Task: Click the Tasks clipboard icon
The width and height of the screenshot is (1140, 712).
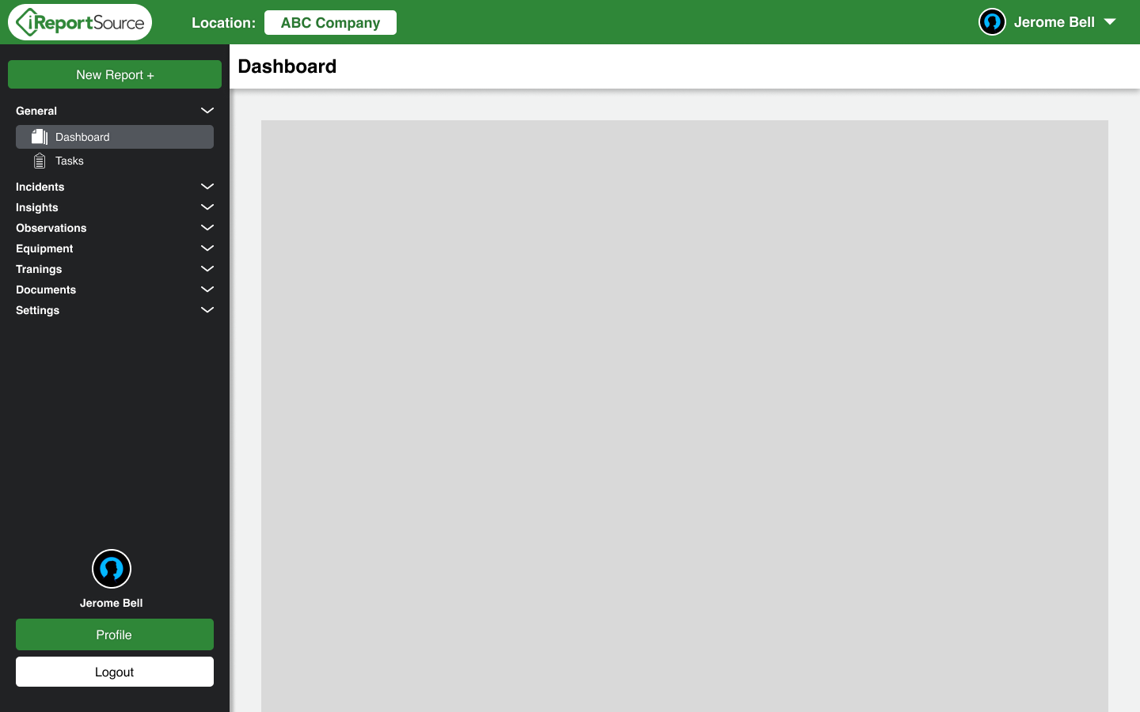Action: (40, 161)
